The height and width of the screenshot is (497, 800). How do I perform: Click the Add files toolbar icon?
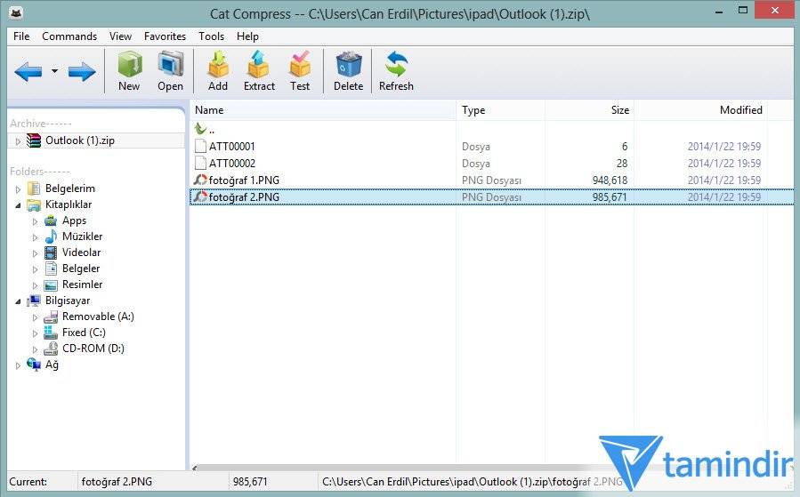[218, 71]
